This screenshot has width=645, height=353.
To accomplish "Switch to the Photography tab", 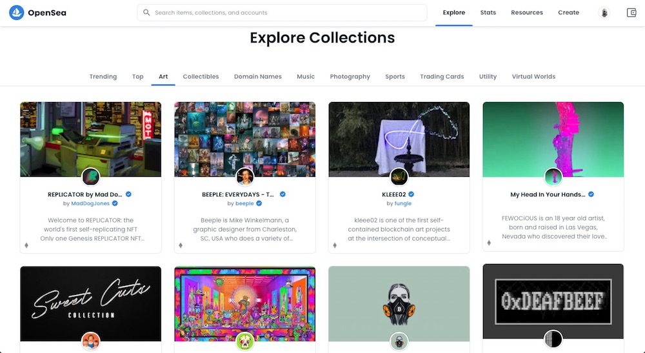I will [x=350, y=77].
